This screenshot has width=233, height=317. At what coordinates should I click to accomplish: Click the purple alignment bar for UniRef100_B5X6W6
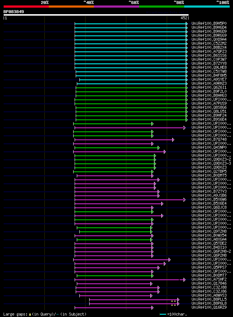(x=130, y=200)
